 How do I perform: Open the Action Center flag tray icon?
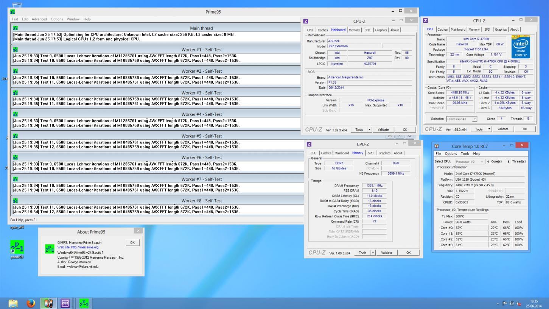click(x=504, y=304)
